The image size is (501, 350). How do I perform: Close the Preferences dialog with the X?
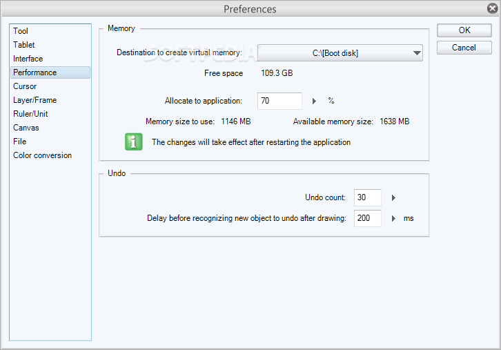click(x=492, y=8)
